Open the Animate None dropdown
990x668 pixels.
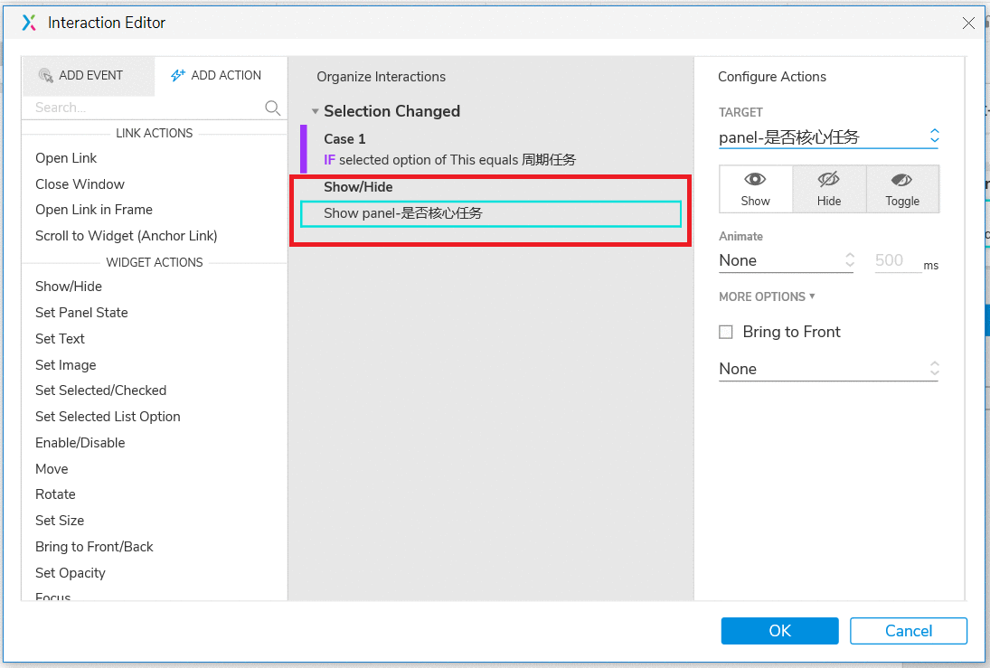tap(786, 260)
